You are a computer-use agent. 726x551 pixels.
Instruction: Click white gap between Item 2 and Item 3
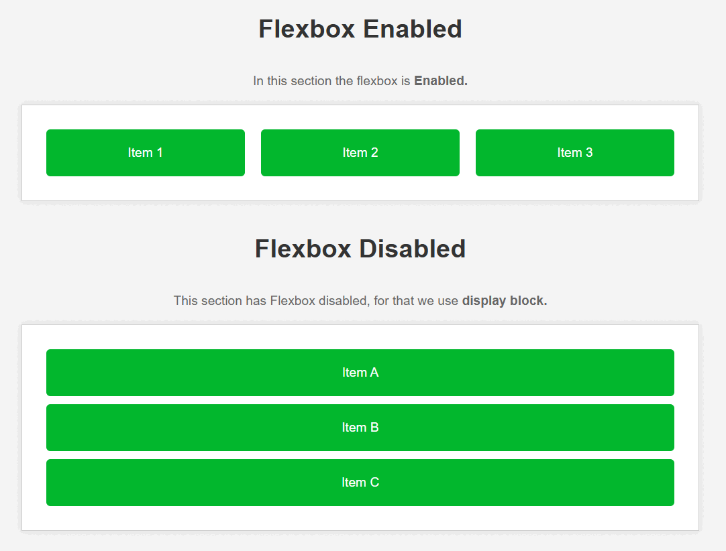[x=468, y=153]
